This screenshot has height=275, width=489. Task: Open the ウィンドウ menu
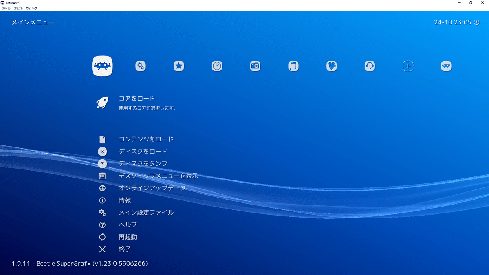click(x=31, y=8)
